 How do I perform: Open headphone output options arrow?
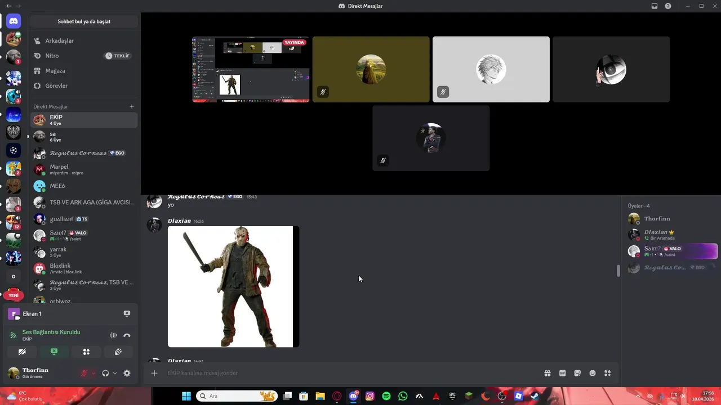point(115,373)
